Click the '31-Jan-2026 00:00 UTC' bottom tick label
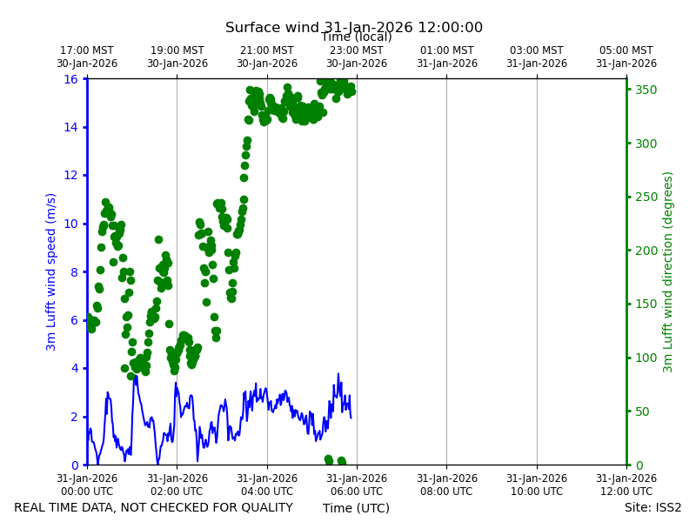Viewport: 696px width, 522px height. 87,485
